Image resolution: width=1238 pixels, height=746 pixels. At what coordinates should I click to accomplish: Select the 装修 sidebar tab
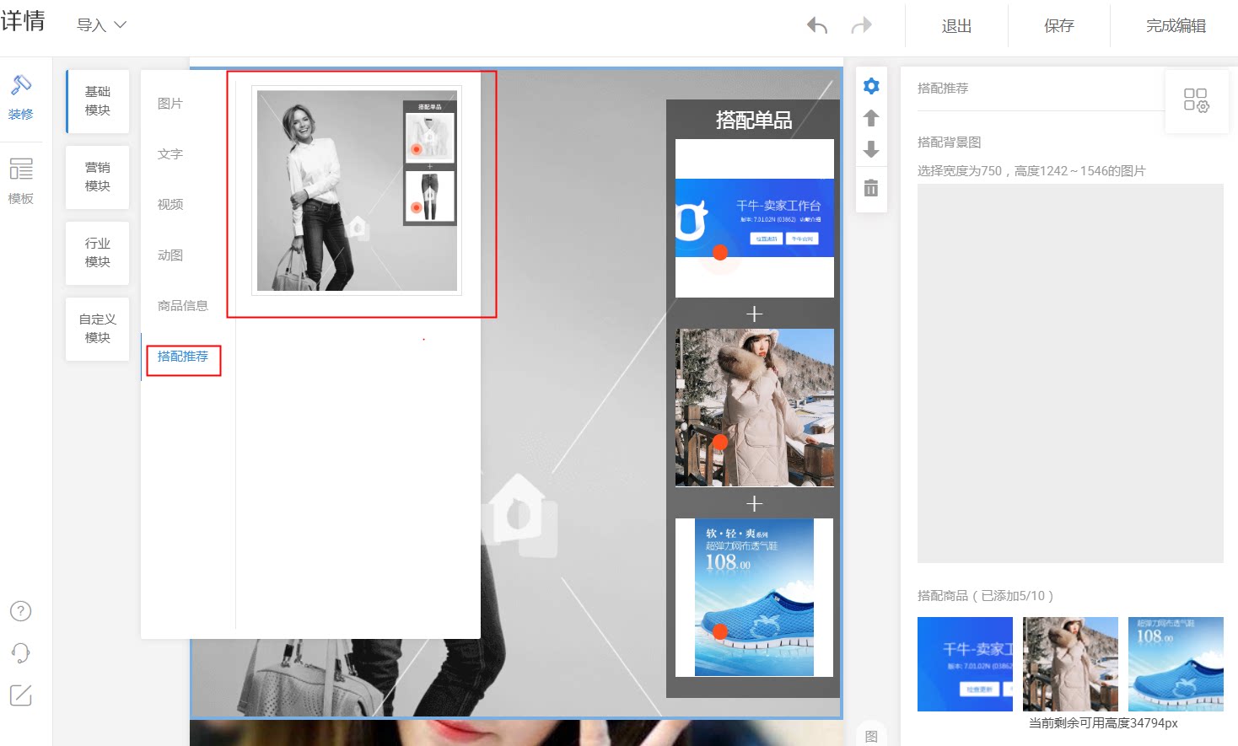pyautogui.click(x=20, y=98)
